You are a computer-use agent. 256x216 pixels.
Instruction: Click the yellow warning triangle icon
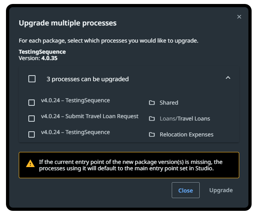point(30,164)
